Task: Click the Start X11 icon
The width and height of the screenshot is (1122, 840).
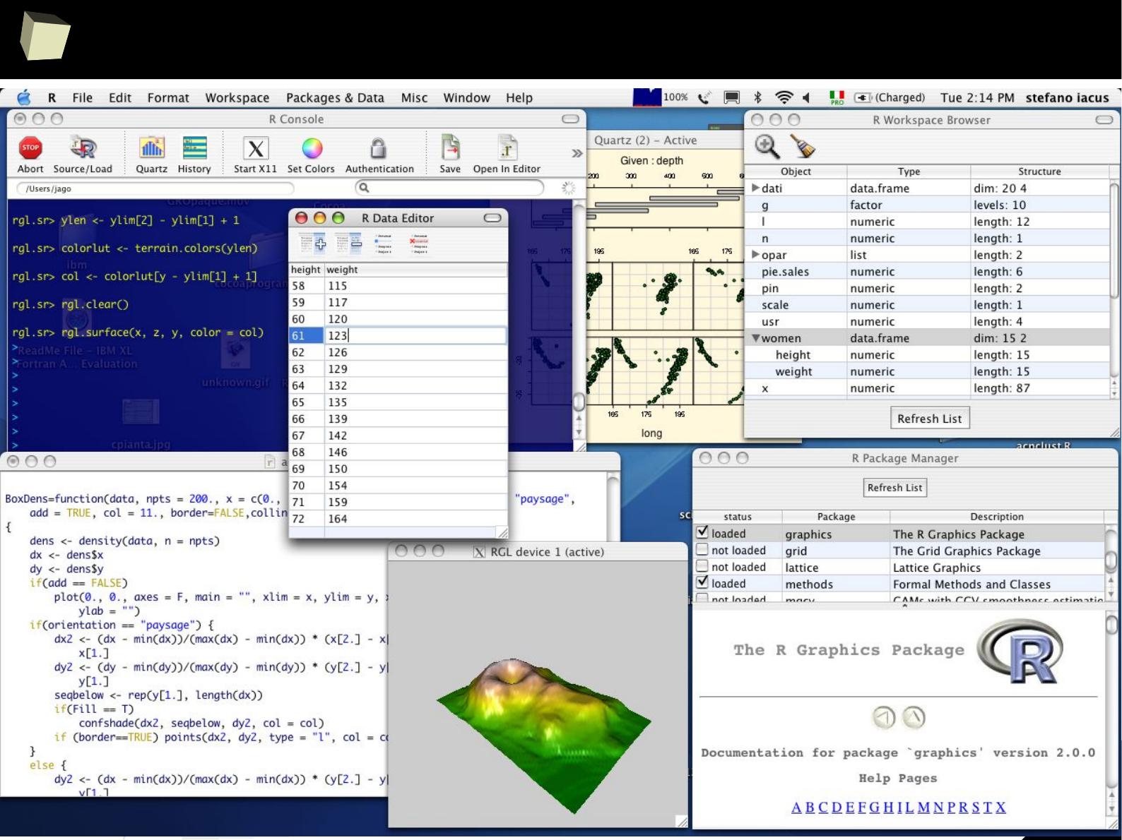Action: coord(255,148)
